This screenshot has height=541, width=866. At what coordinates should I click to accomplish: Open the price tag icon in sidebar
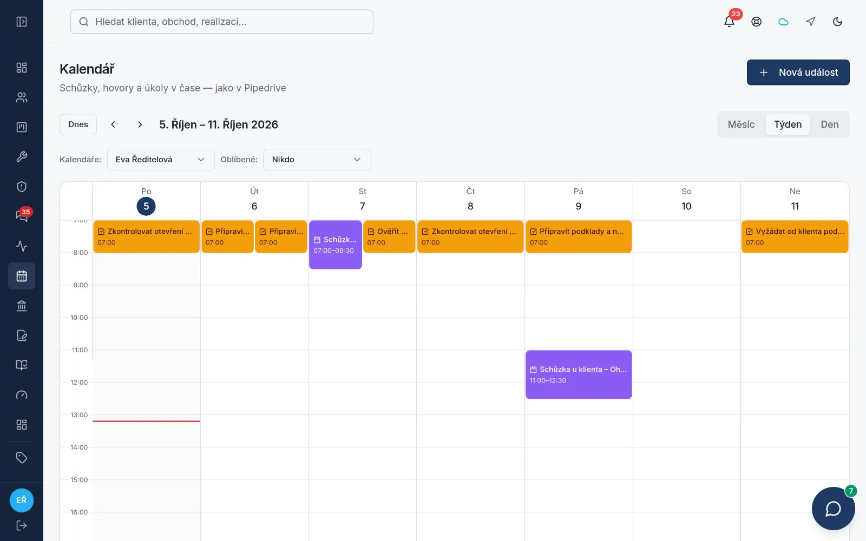[x=22, y=458]
